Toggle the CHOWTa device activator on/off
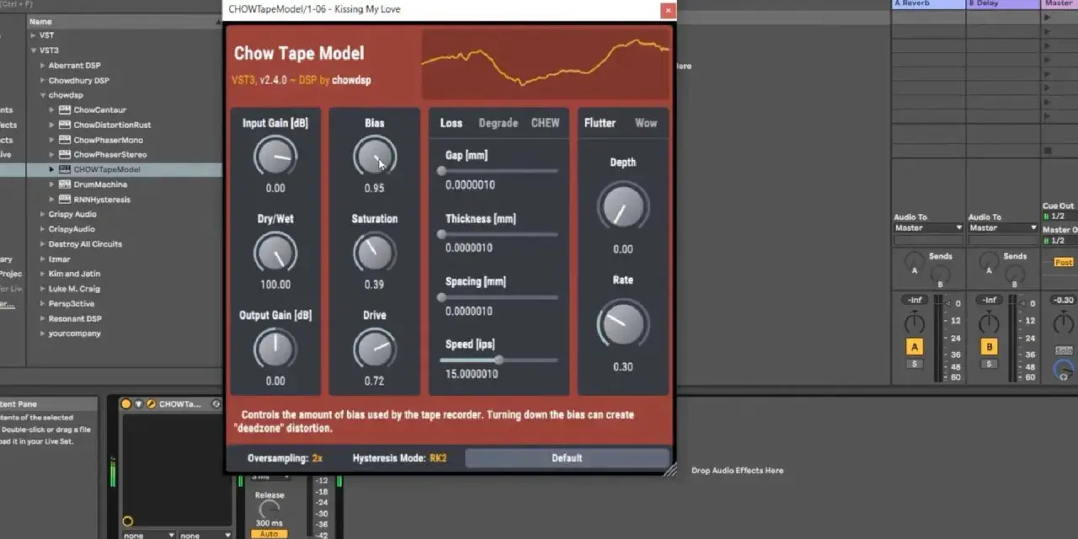 tap(126, 404)
